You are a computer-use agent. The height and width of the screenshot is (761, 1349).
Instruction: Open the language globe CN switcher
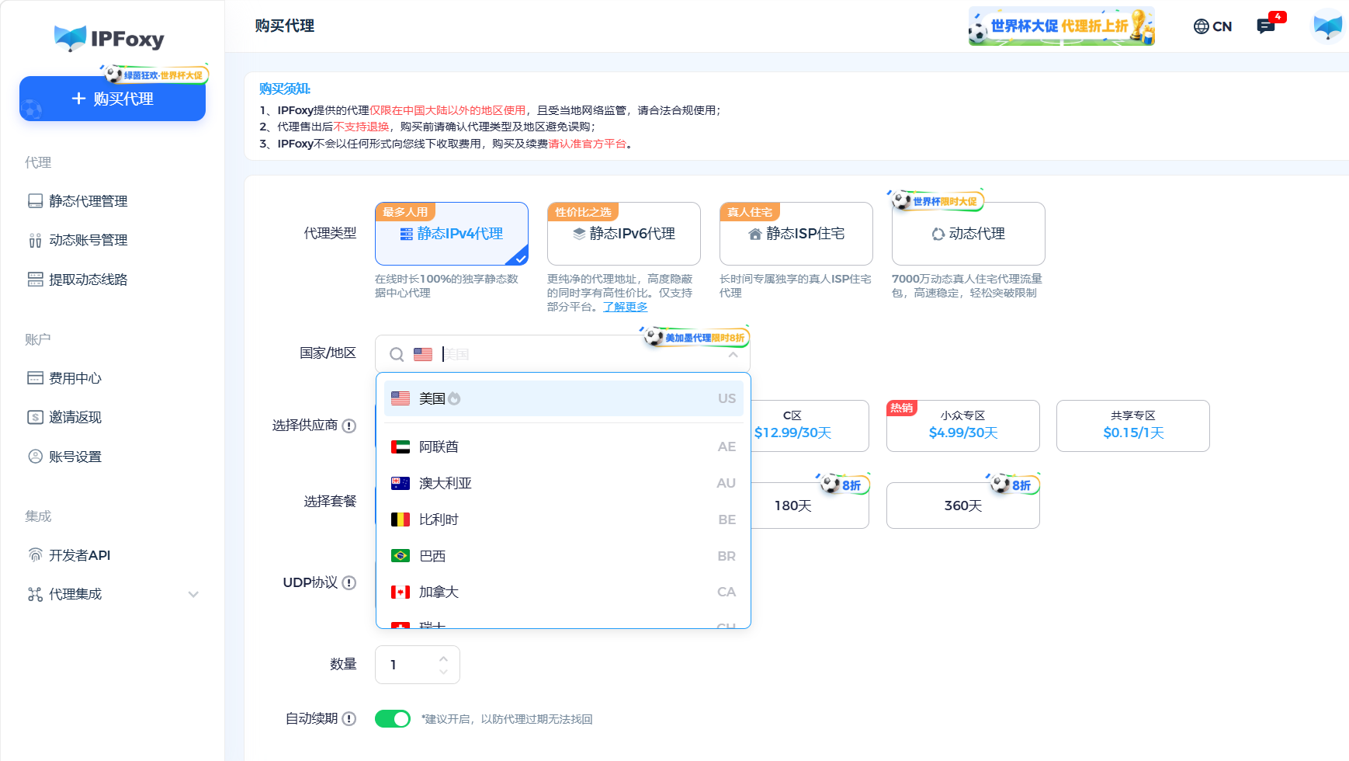tap(1212, 26)
